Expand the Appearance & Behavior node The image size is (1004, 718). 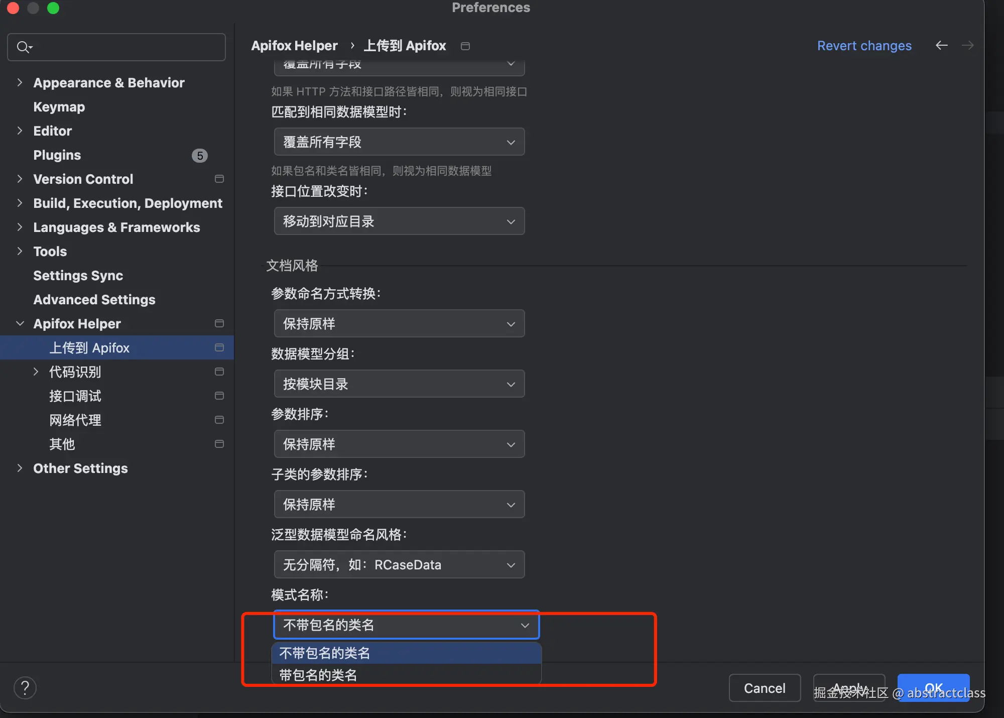(20, 82)
